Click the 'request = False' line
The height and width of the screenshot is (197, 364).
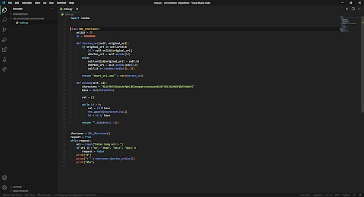click(x=93, y=151)
